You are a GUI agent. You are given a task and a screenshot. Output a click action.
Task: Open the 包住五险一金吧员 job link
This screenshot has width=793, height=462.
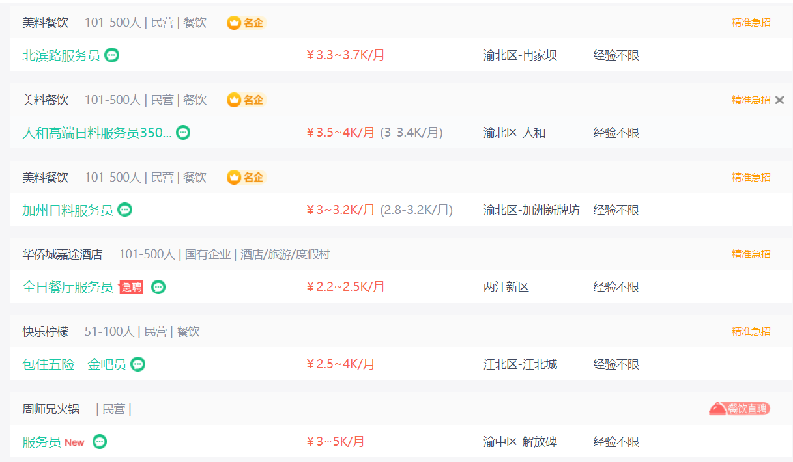(74, 364)
